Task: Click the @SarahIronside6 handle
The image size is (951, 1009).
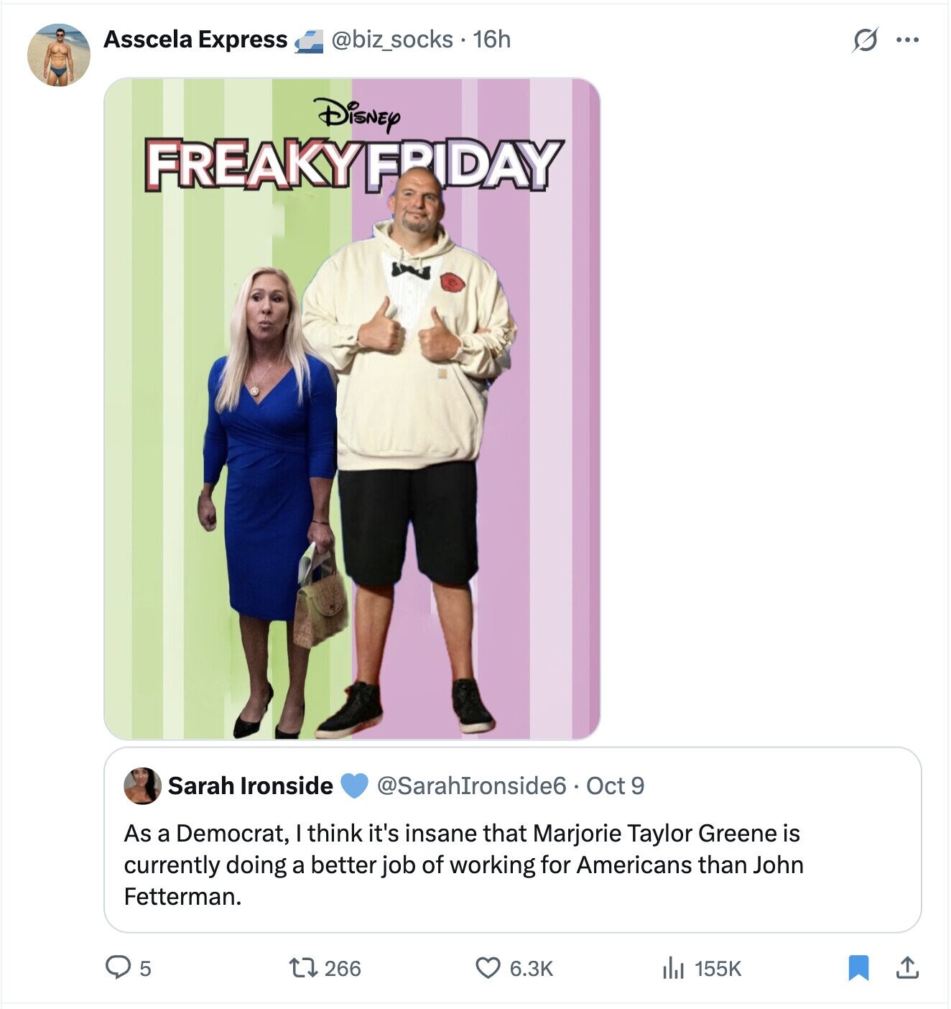Action: coord(471,785)
